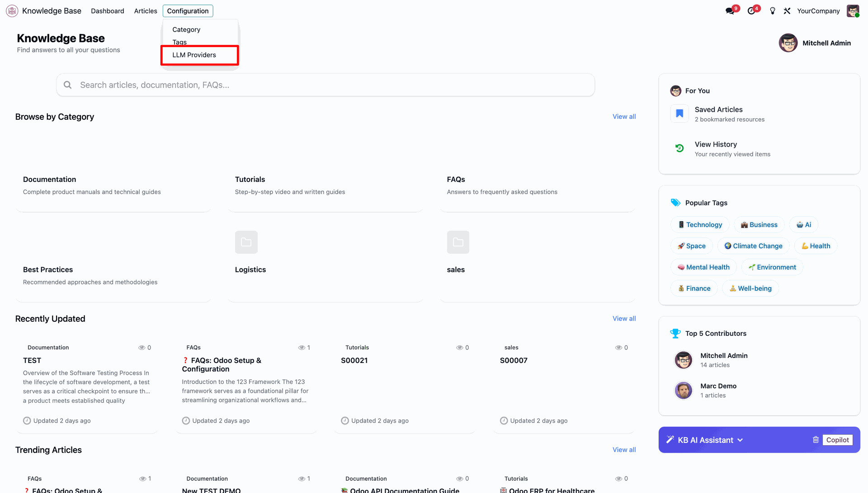Open the user avatar menu in the top bar
Image resolution: width=868 pixels, height=493 pixels.
[x=853, y=11]
